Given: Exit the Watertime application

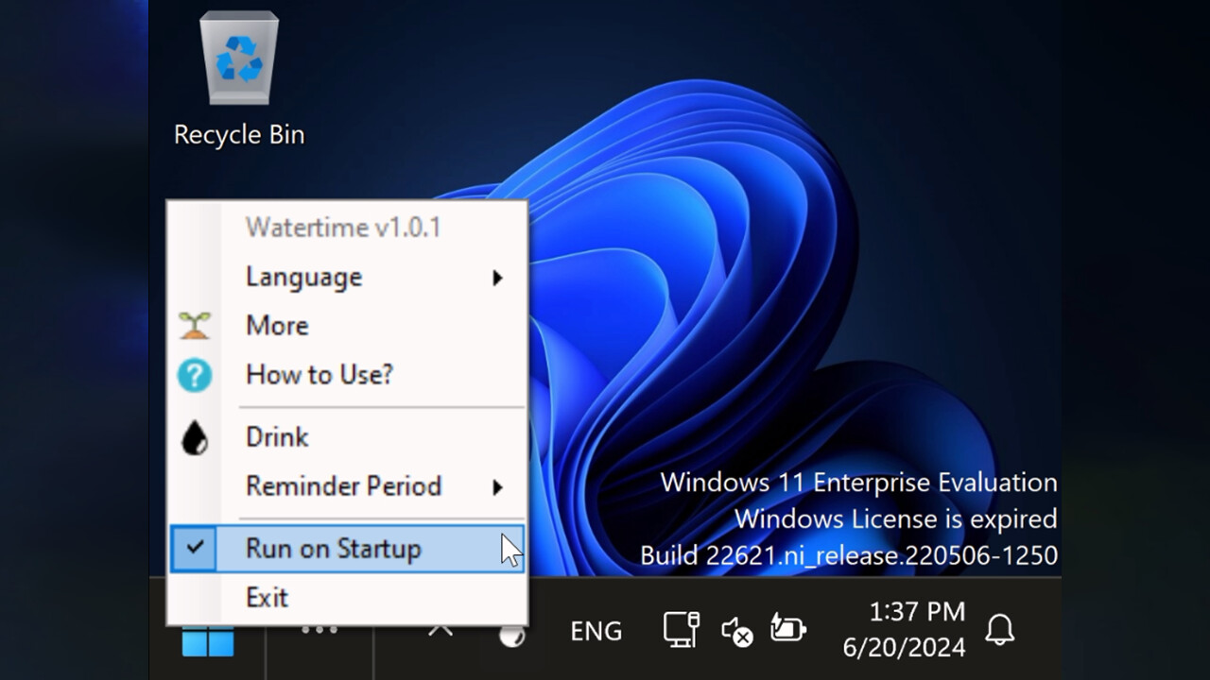Looking at the screenshot, I should coord(267,597).
